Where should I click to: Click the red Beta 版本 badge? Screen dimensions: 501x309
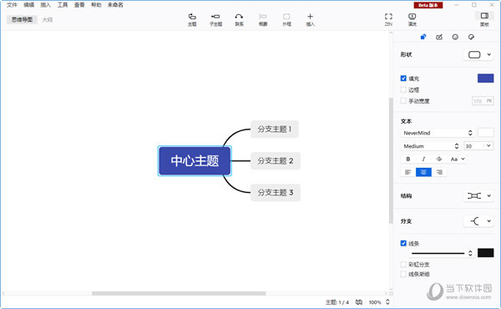tap(428, 5)
